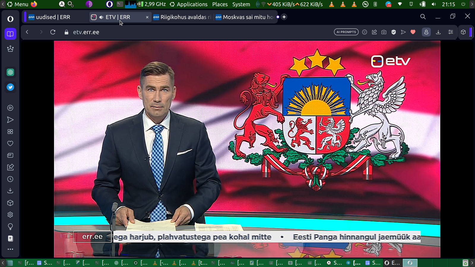The image size is (475, 267).
Task: Open Extensions cube in the sidebar
Action: pyautogui.click(x=10, y=203)
